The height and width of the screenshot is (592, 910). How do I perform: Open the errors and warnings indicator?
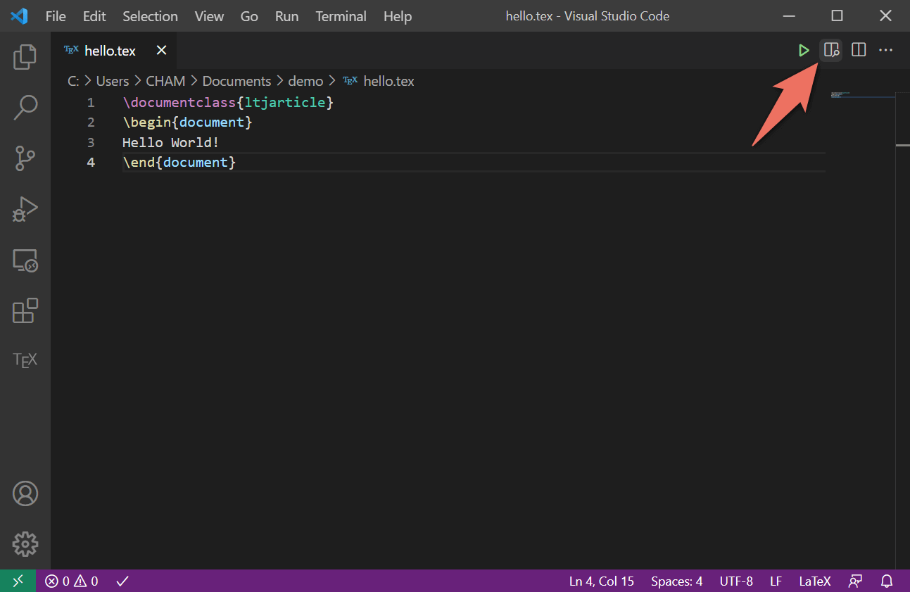point(72,581)
